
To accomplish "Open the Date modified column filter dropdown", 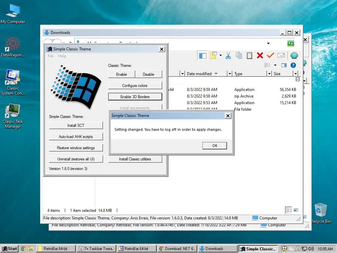I will pyautogui.click(x=229, y=74).
